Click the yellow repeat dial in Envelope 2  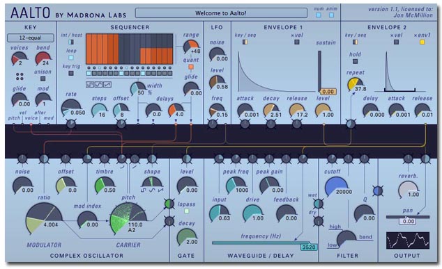coord(355,84)
